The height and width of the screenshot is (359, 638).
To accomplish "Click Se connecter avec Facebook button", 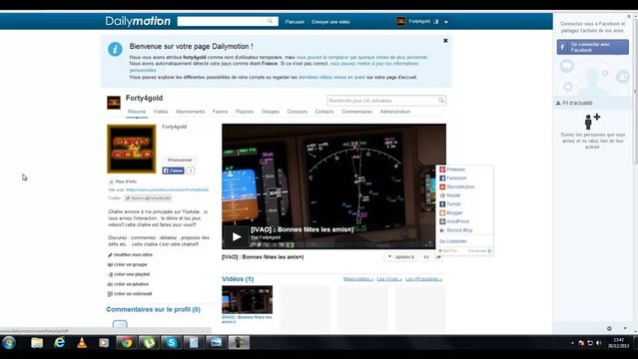I will click(592, 47).
